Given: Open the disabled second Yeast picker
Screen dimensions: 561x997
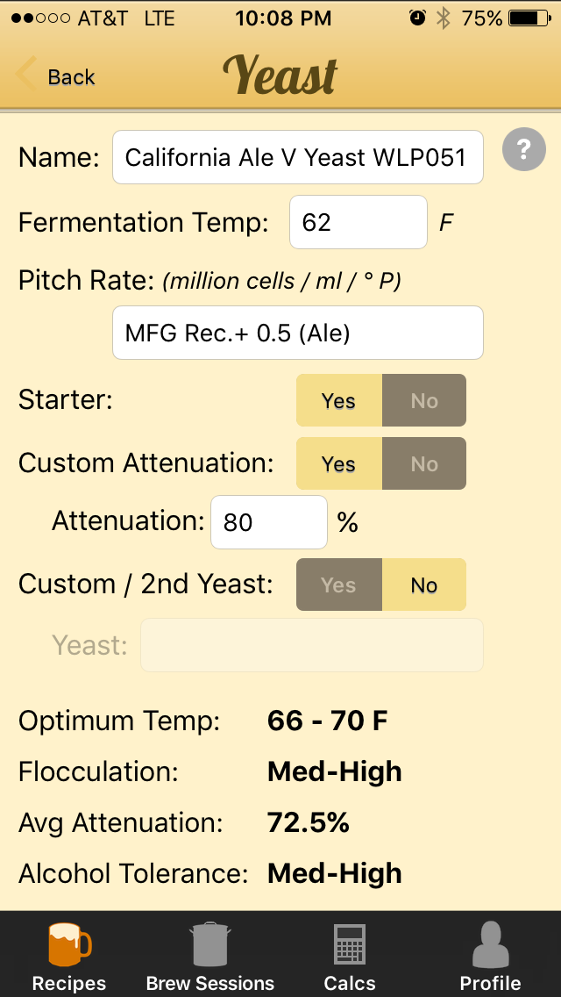Looking at the screenshot, I should (x=312, y=645).
